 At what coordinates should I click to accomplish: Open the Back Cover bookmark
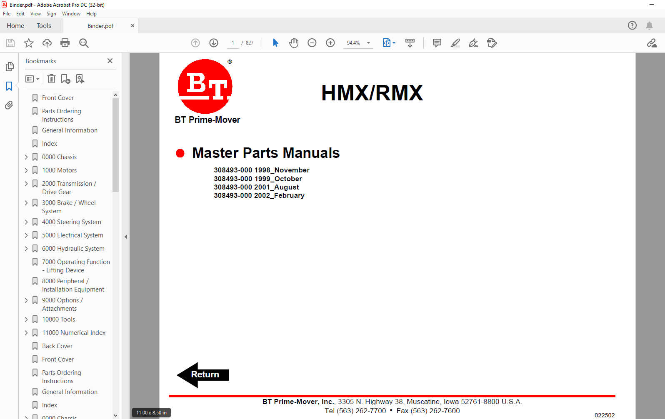click(x=57, y=346)
